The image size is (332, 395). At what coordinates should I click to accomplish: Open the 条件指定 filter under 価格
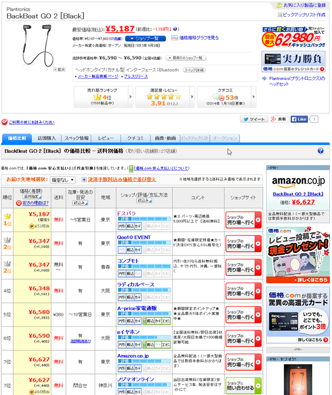click(33, 197)
